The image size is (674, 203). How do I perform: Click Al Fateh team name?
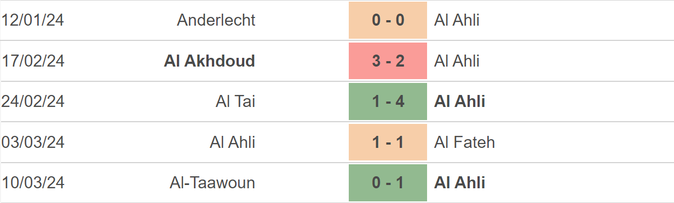coord(464,142)
